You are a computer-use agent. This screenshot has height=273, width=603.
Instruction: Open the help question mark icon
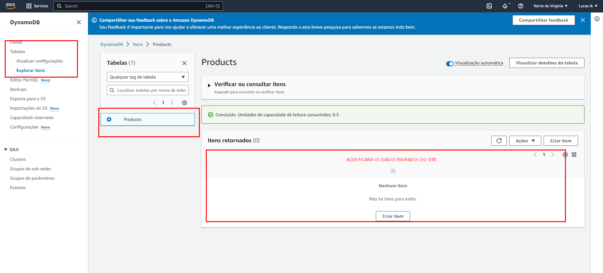coord(521,6)
